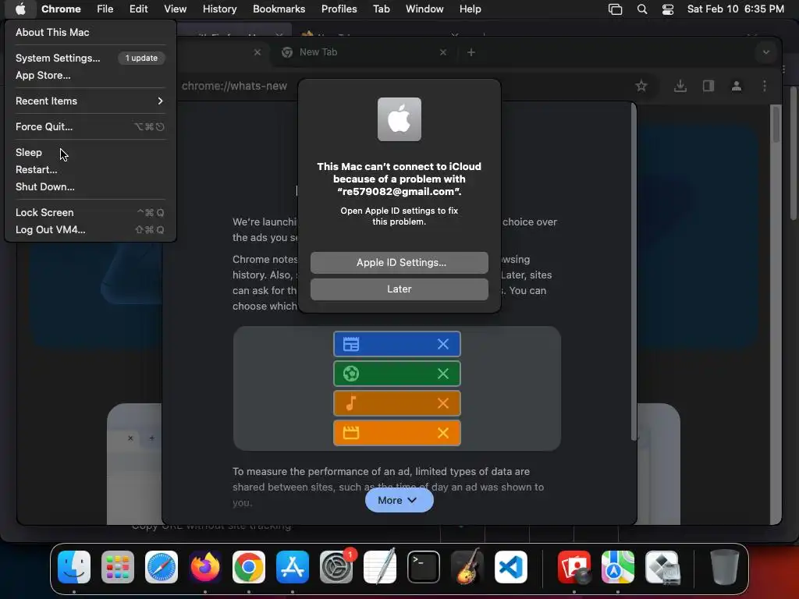Choose App Store… menu entry
Viewport: 799px width, 599px height.
click(x=43, y=76)
